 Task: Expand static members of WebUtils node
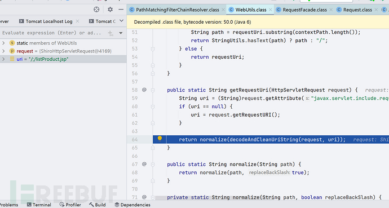pos(3,43)
